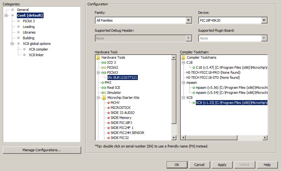Click SKDE PIC24F 1 red indicator

108,128
